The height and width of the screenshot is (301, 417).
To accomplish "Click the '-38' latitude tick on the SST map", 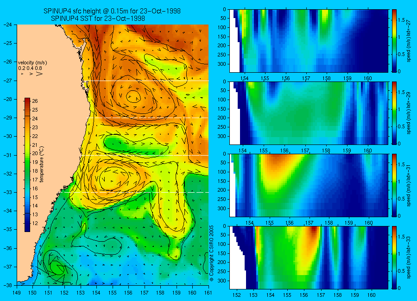I will coord(8,285).
